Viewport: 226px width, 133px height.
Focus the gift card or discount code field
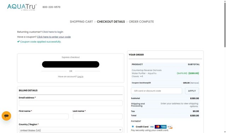coord(156,91)
